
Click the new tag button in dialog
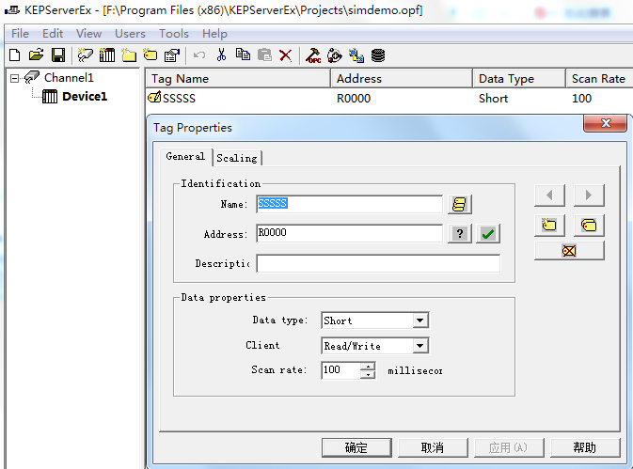coord(549,226)
